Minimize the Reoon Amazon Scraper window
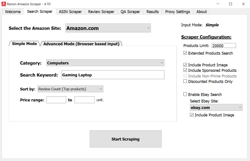Screen dimensions: 250x161 (x=218, y=4)
